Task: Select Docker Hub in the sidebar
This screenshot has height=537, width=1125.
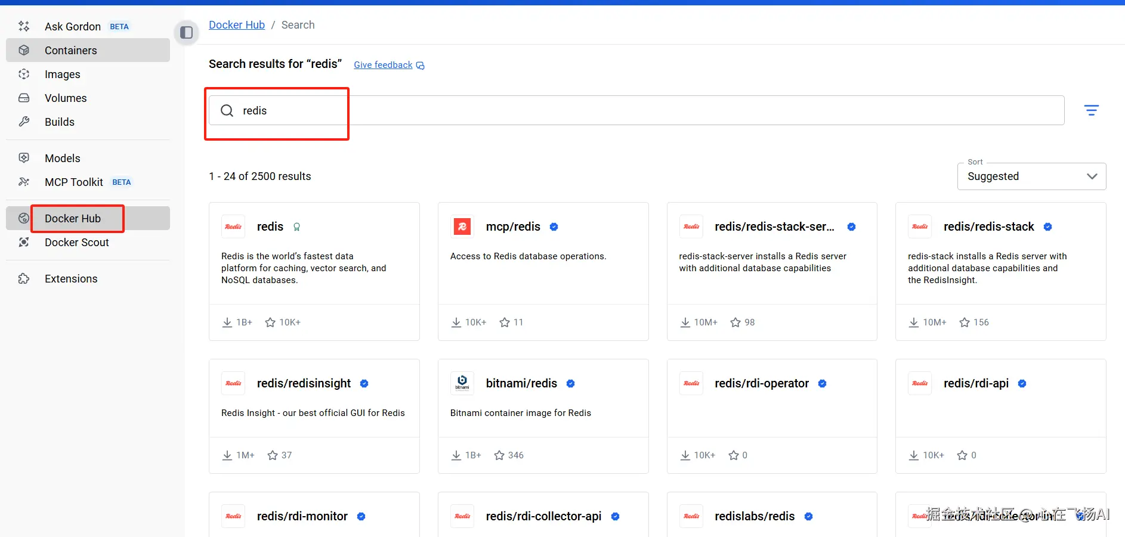Action: (88, 218)
